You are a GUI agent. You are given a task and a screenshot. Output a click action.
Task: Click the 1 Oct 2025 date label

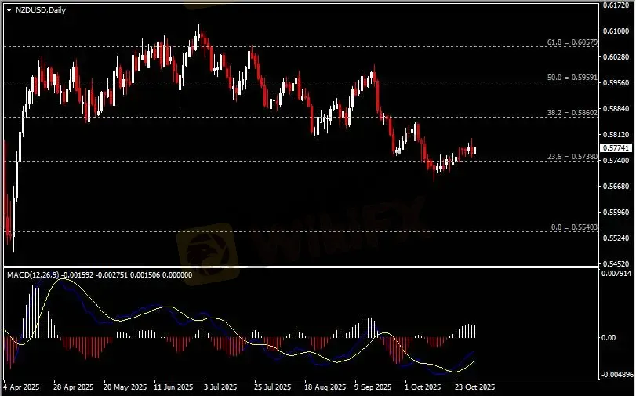click(x=423, y=387)
